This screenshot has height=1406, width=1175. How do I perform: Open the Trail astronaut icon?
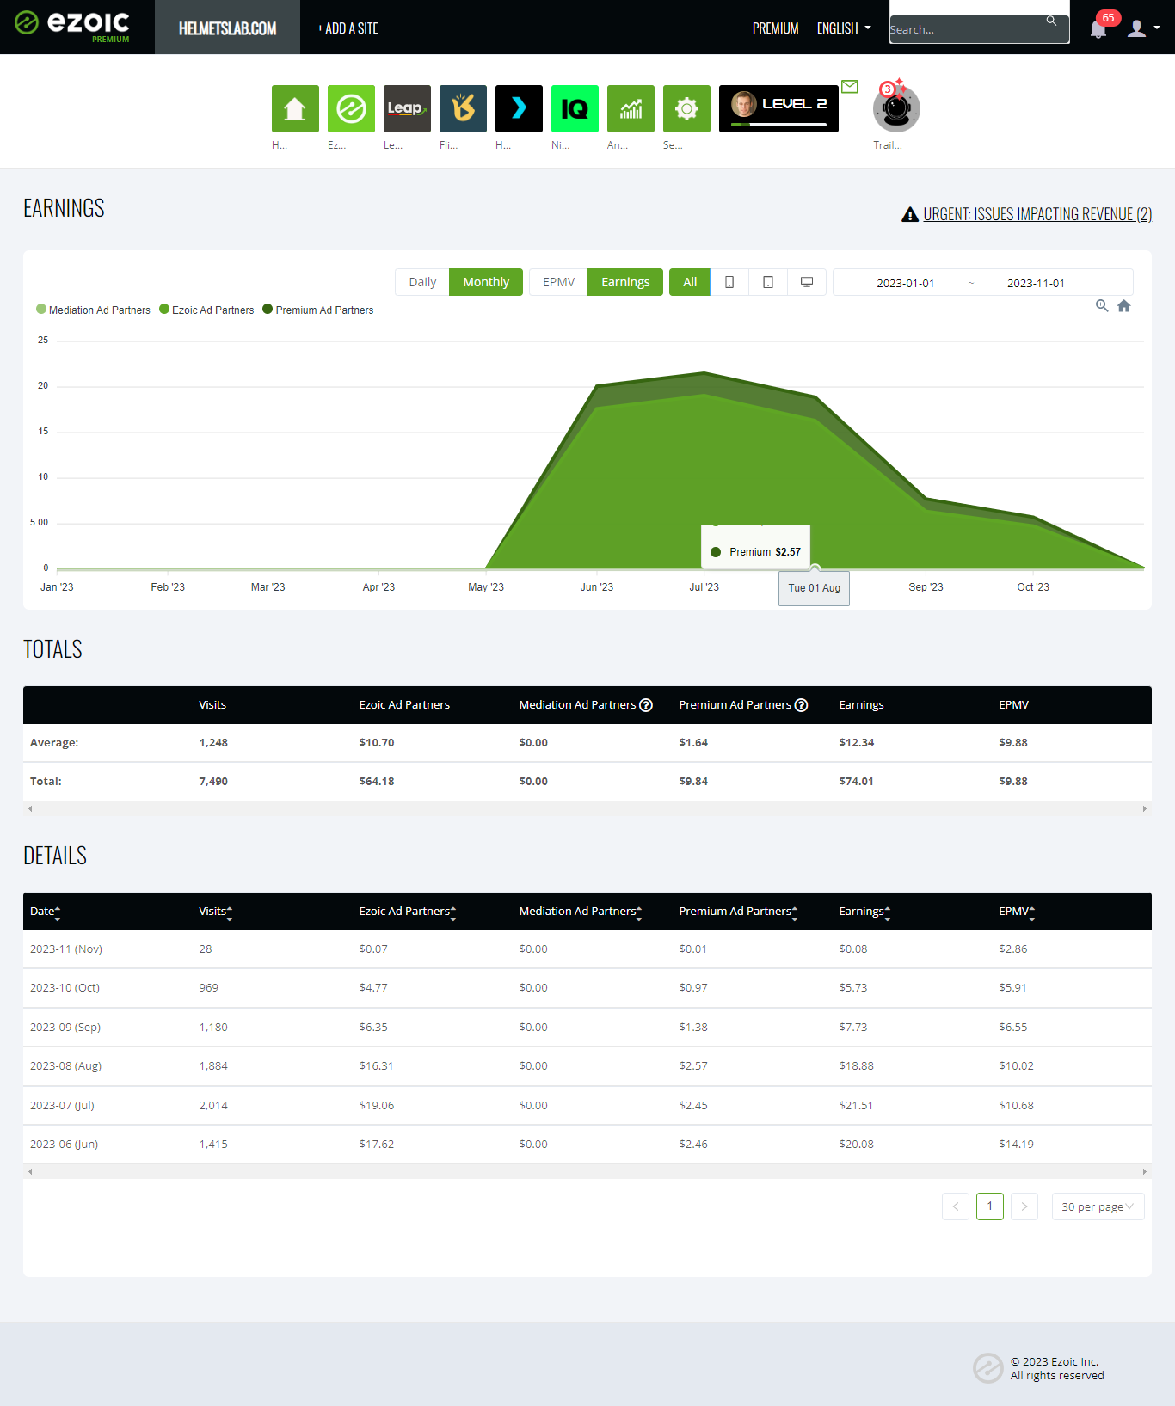click(896, 108)
